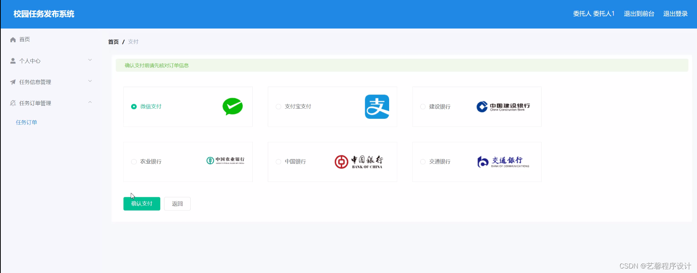697x273 pixels.
Task: Click the 中国银行 label text
Action: (295, 162)
